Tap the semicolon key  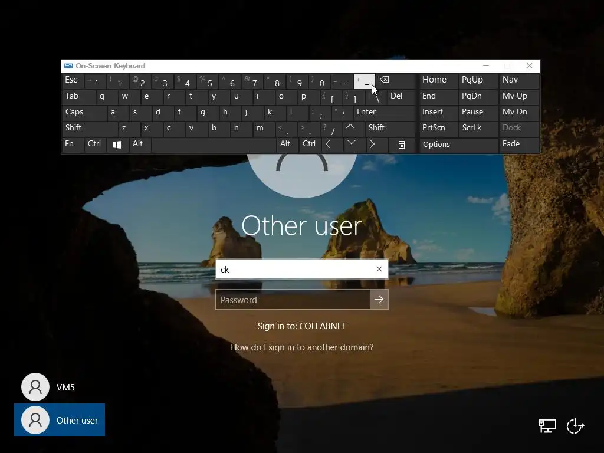pyautogui.click(x=319, y=113)
